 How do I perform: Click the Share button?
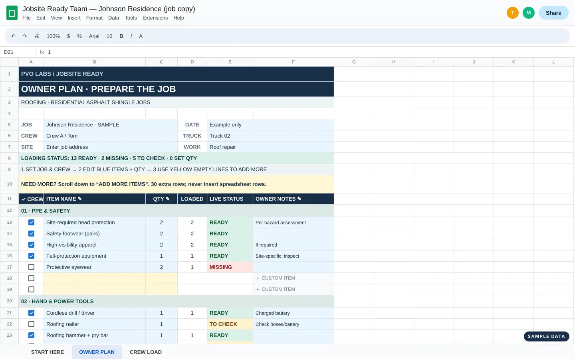[553, 13]
